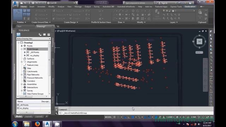
Task: Click the Paste icon in Clipboard panel
Action: tap(200, 12)
